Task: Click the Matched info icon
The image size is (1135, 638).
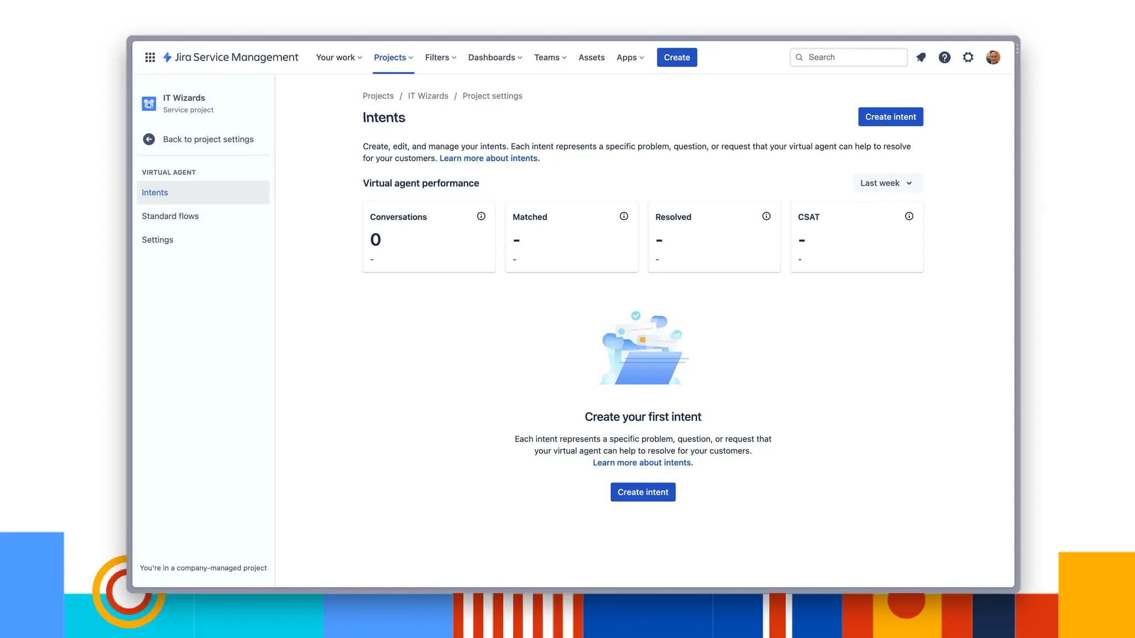Action: point(624,217)
